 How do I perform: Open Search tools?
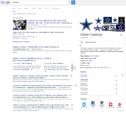point(55,8)
